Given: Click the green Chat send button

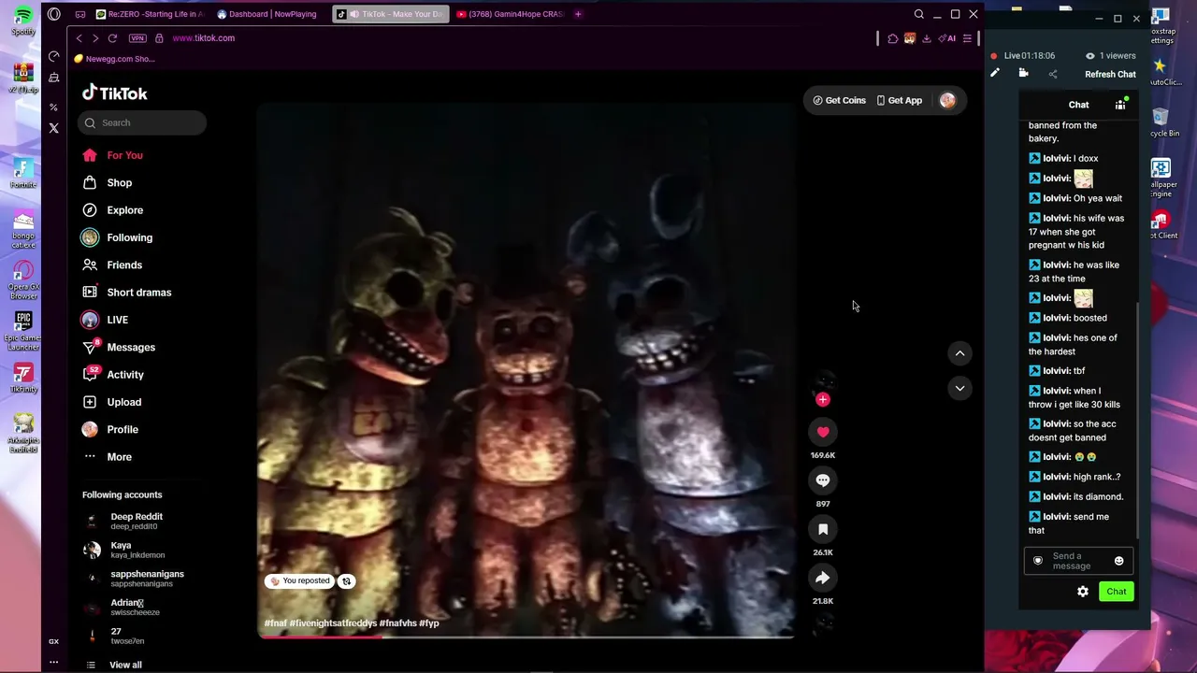Looking at the screenshot, I should pyautogui.click(x=1117, y=592).
